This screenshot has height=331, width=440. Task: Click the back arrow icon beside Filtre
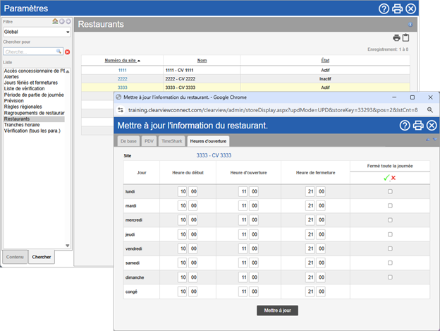pyautogui.click(x=62, y=21)
